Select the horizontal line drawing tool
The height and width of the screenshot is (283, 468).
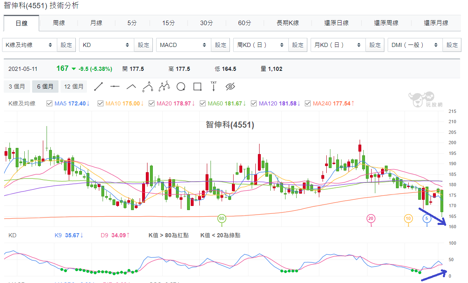tap(115, 87)
